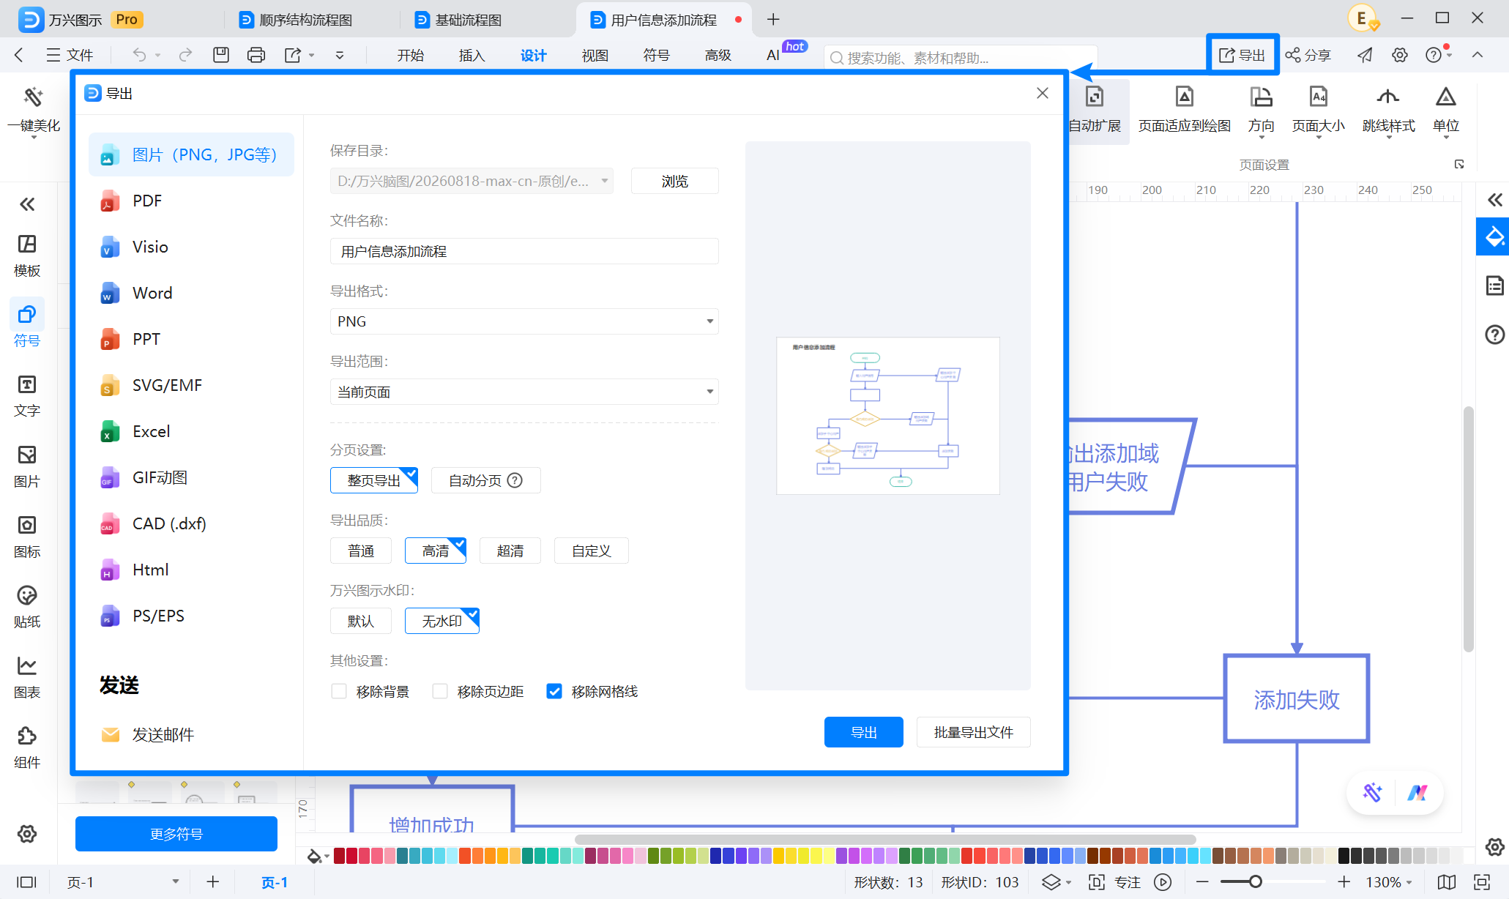Viewport: 1509px width, 899px height.
Task: Click help icon beside 自动分页
Action: [515, 480]
